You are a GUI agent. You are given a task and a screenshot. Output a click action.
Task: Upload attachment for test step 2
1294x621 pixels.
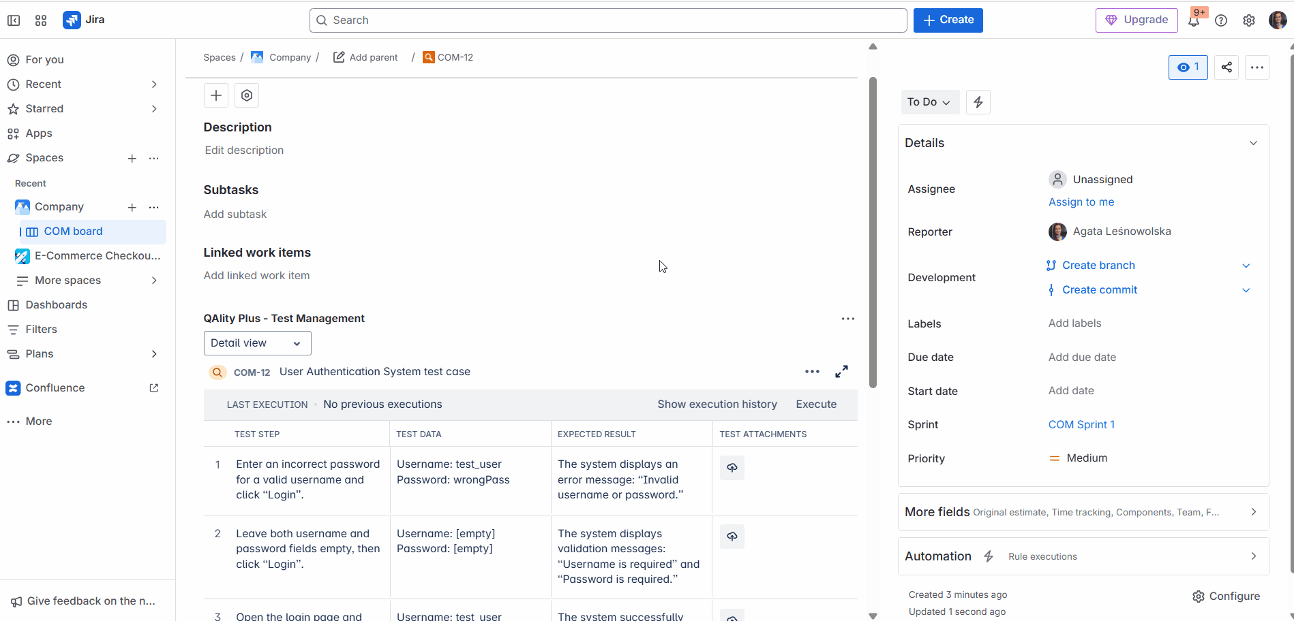click(x=732, y=537)
